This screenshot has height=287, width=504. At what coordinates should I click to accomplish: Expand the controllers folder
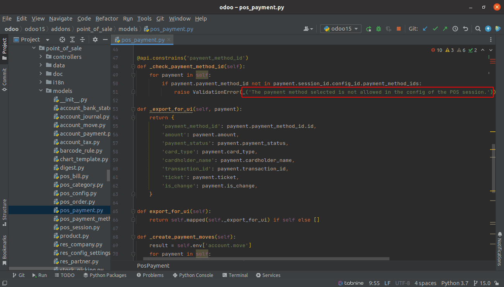(x=41, y=57)
